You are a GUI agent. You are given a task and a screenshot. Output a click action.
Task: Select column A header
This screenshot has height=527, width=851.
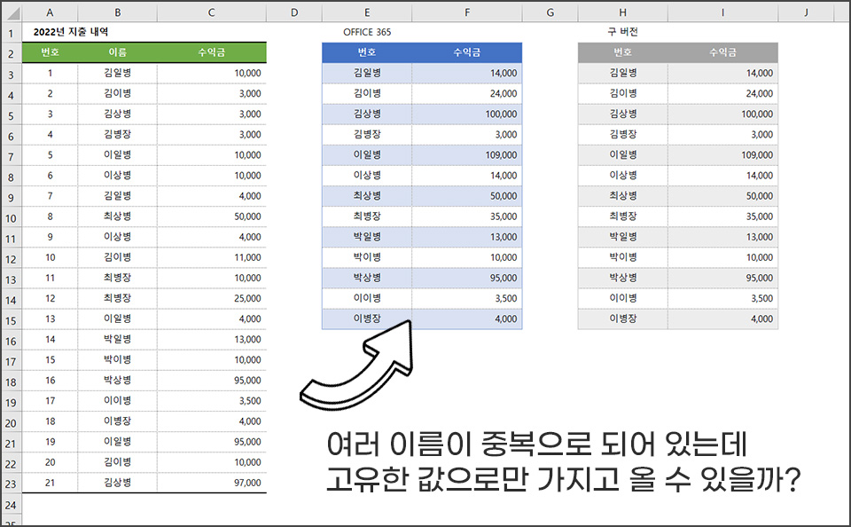50,12
